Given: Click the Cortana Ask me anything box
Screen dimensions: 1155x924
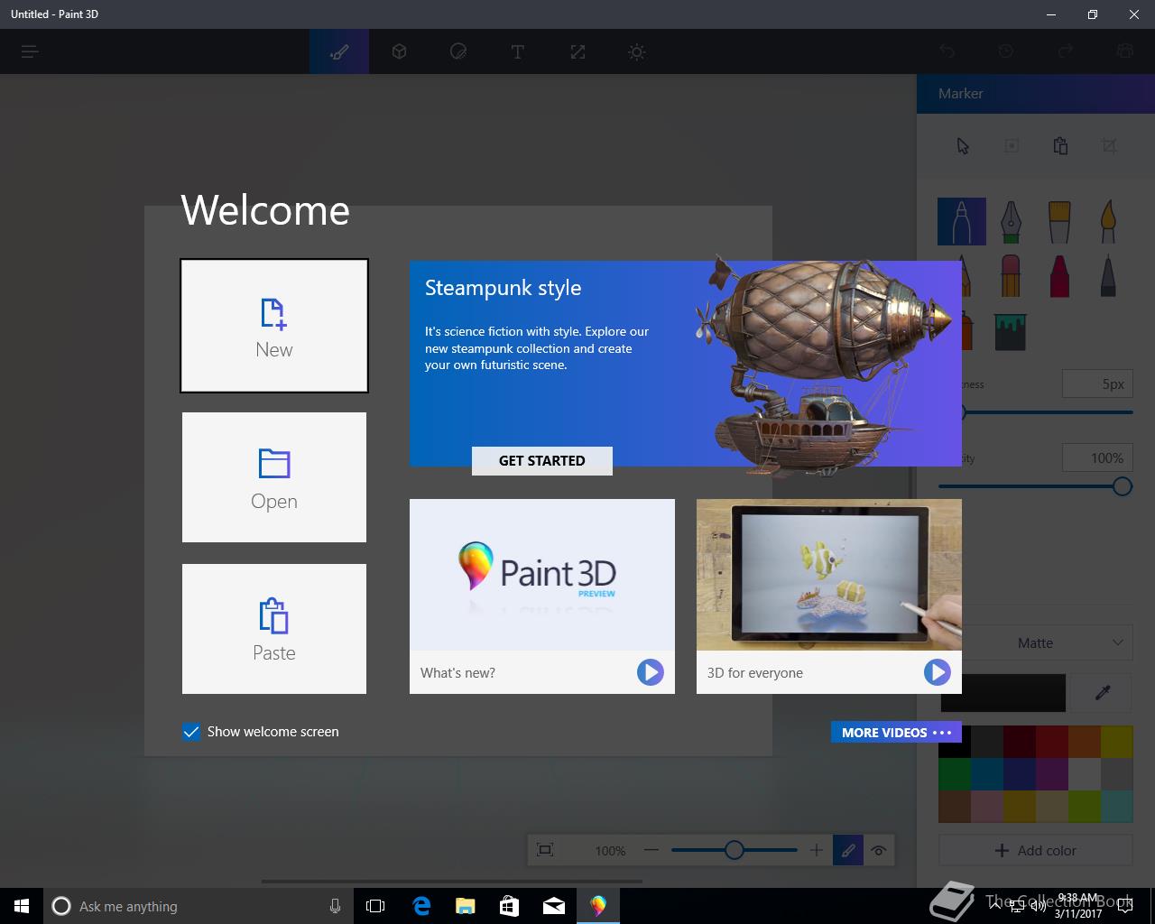Looking at the screenshot, I should click(198, 906).
